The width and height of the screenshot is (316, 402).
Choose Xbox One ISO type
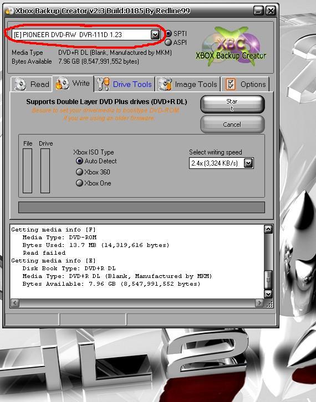tap(80, 183)
